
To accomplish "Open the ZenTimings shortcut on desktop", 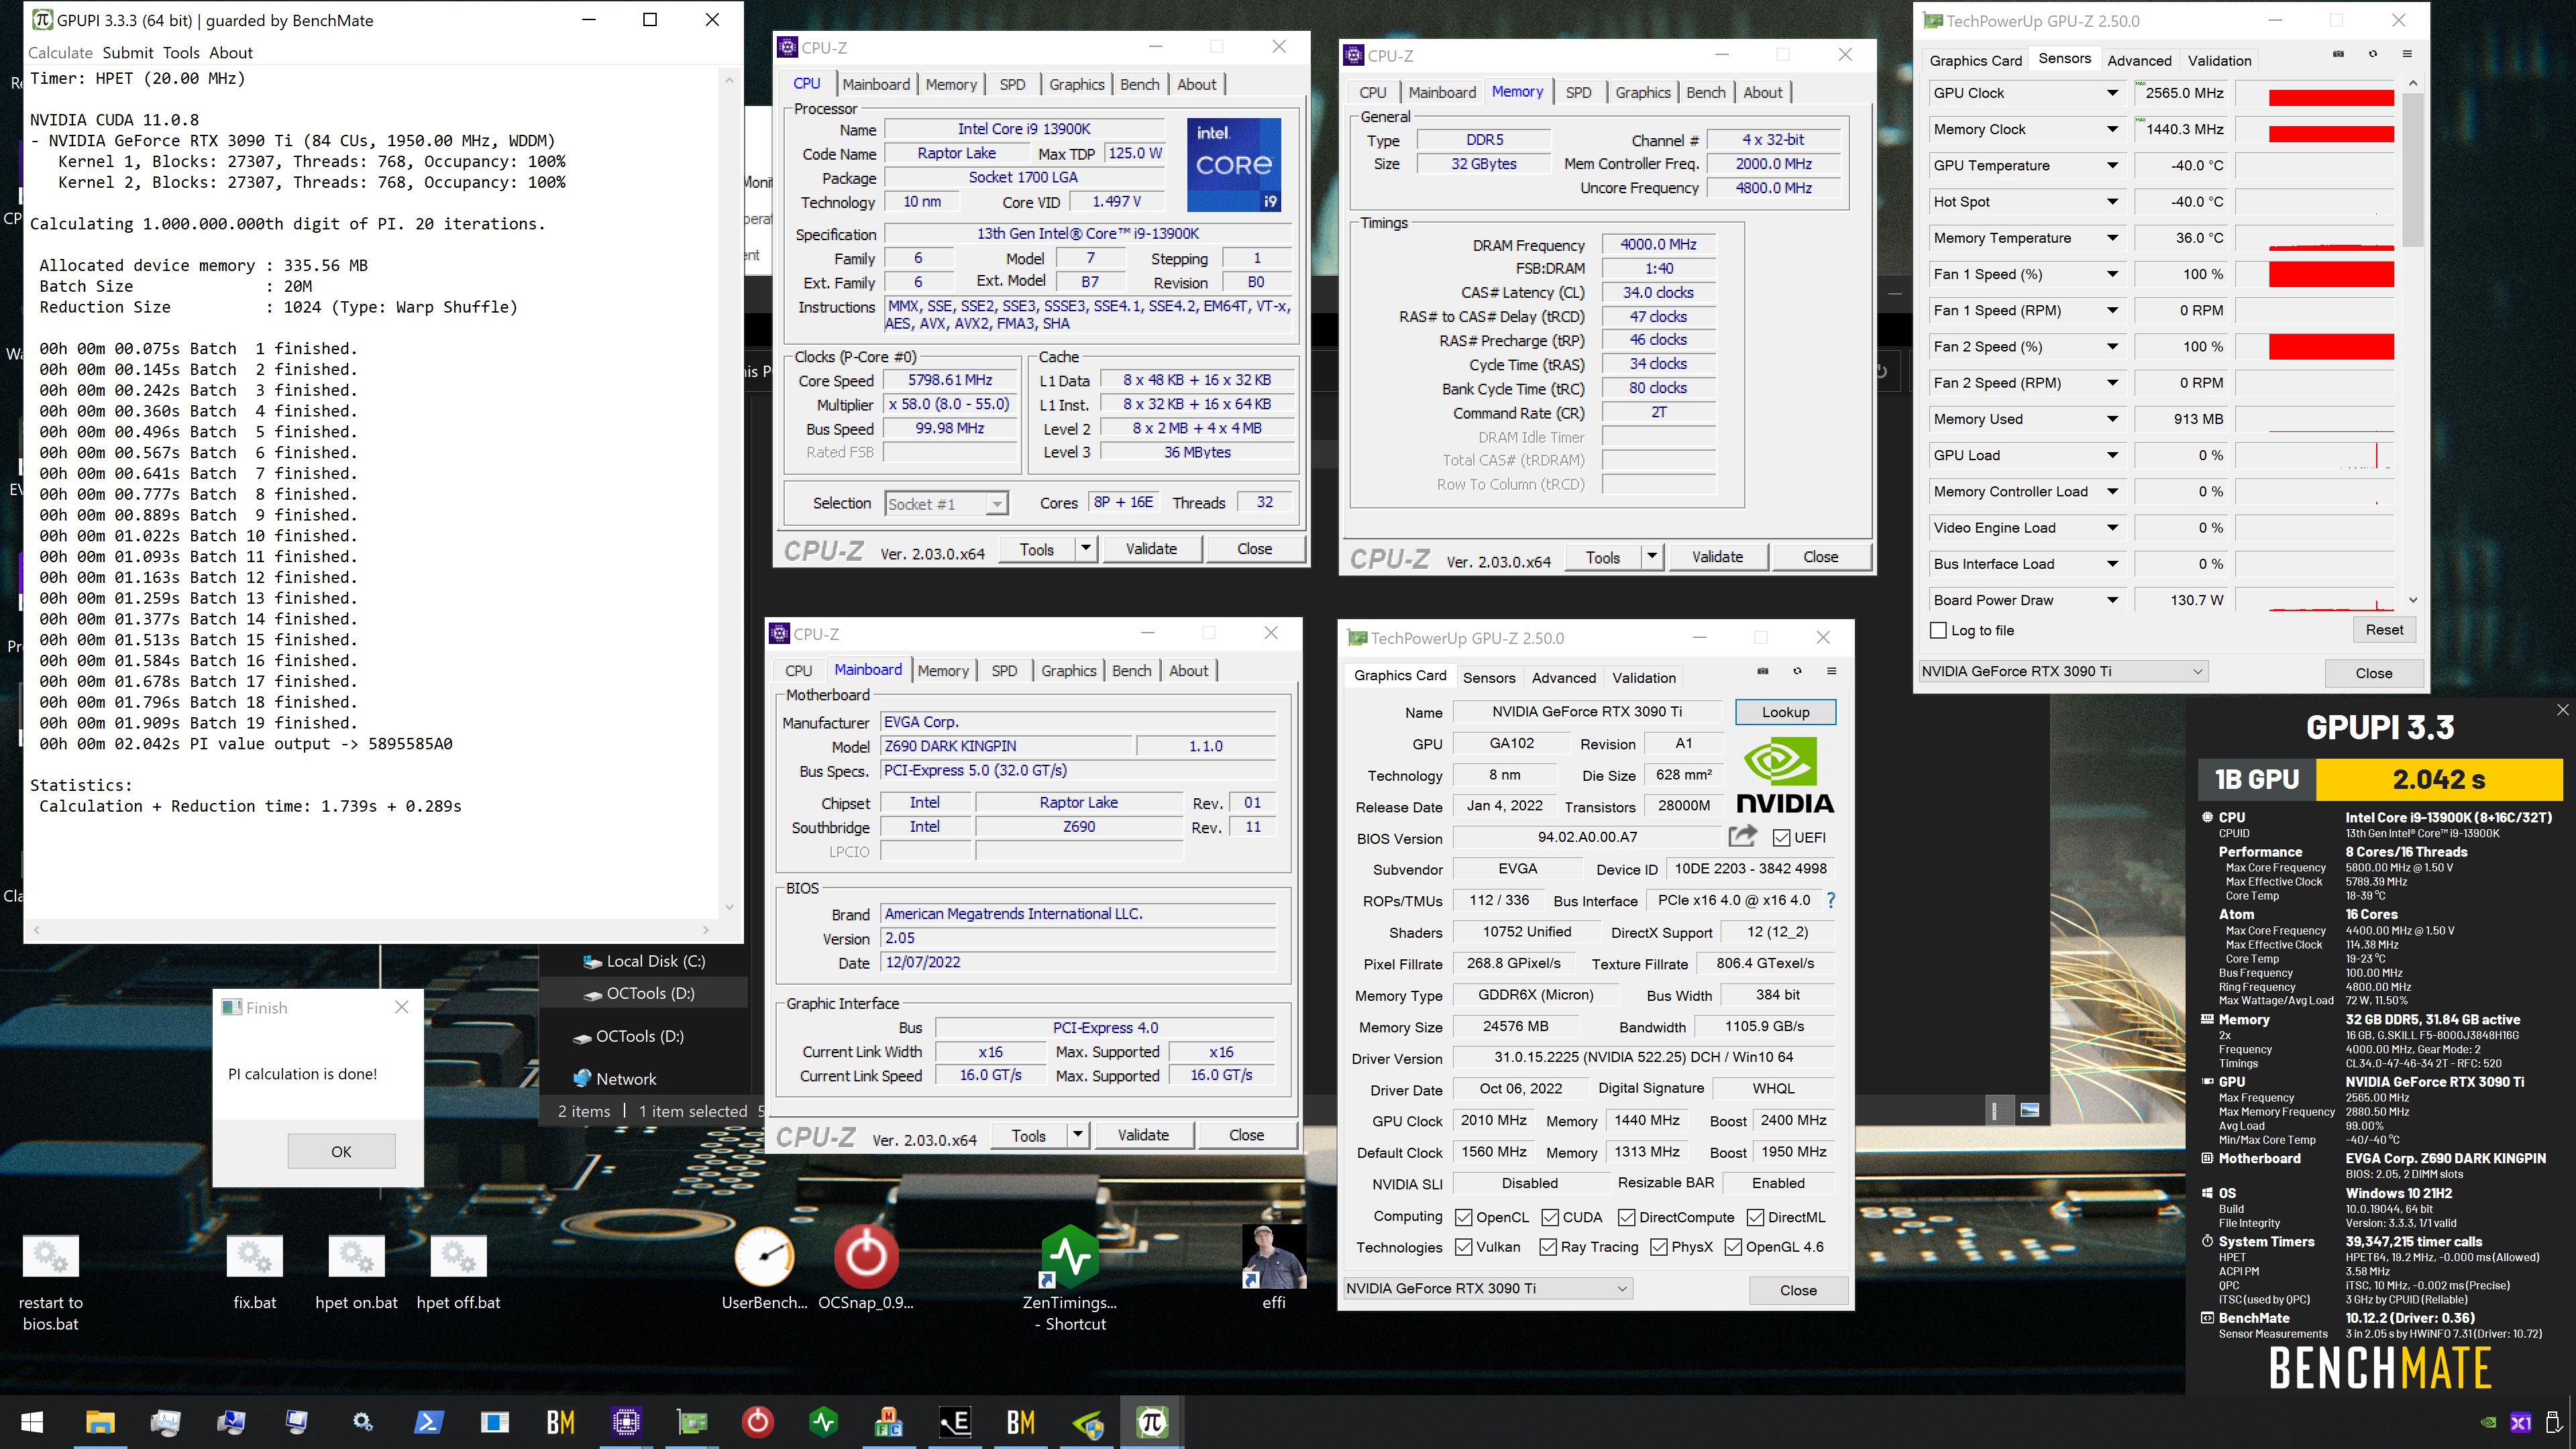I will (1070, 1278).
